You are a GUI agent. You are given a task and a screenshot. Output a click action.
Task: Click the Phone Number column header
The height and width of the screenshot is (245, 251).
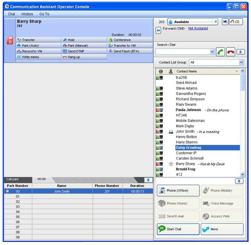pyautogui.click(x=107, y=186)
